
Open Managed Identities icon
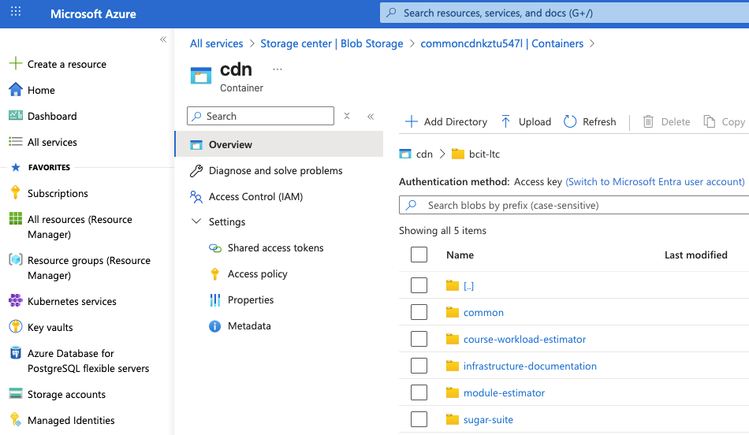point(16,420)
